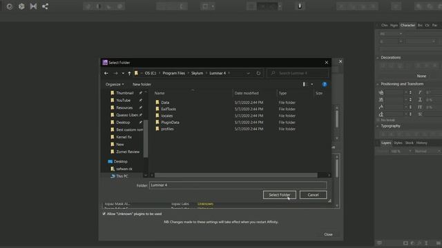Change the view layout icon
Viewport: 442px width, 248px height.
point(304,84)
